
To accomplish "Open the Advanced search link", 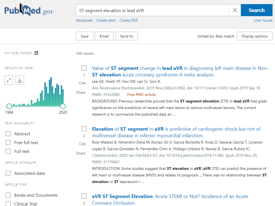I will [x=84, y=20].
